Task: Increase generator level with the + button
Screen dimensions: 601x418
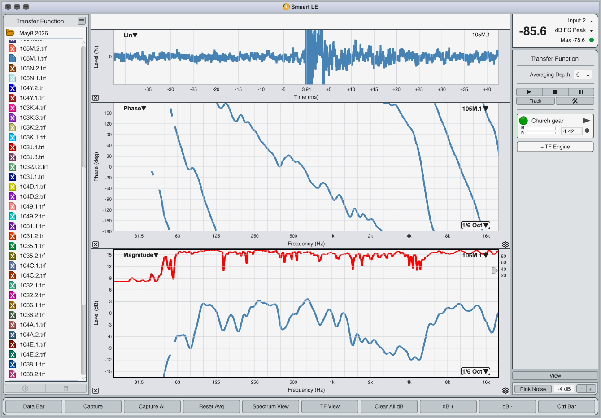Action: tap(591, 389)
